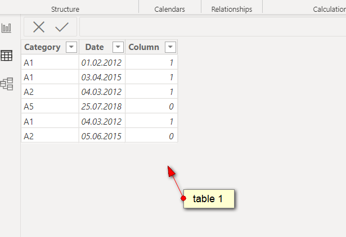Select A2 cell in 04.03.2012 row
The height and width of the screenshot is (237, 346).
point(50,92)
